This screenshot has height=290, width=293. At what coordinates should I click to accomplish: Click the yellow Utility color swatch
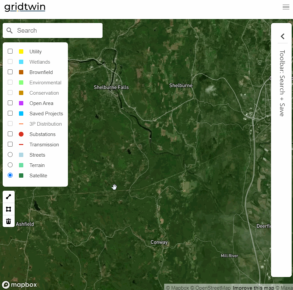[21, 51]
